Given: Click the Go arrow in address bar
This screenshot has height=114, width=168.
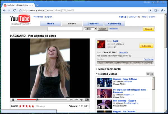Looking at the screenshot, I should [x=150, y=10].
